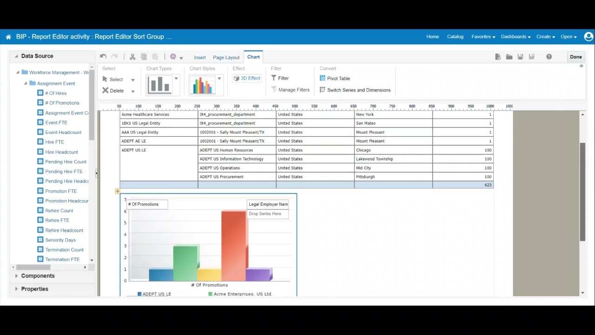The image size is (595, 335).
Task: Open the Dashboards menu
Action: [x=516, y=36]
